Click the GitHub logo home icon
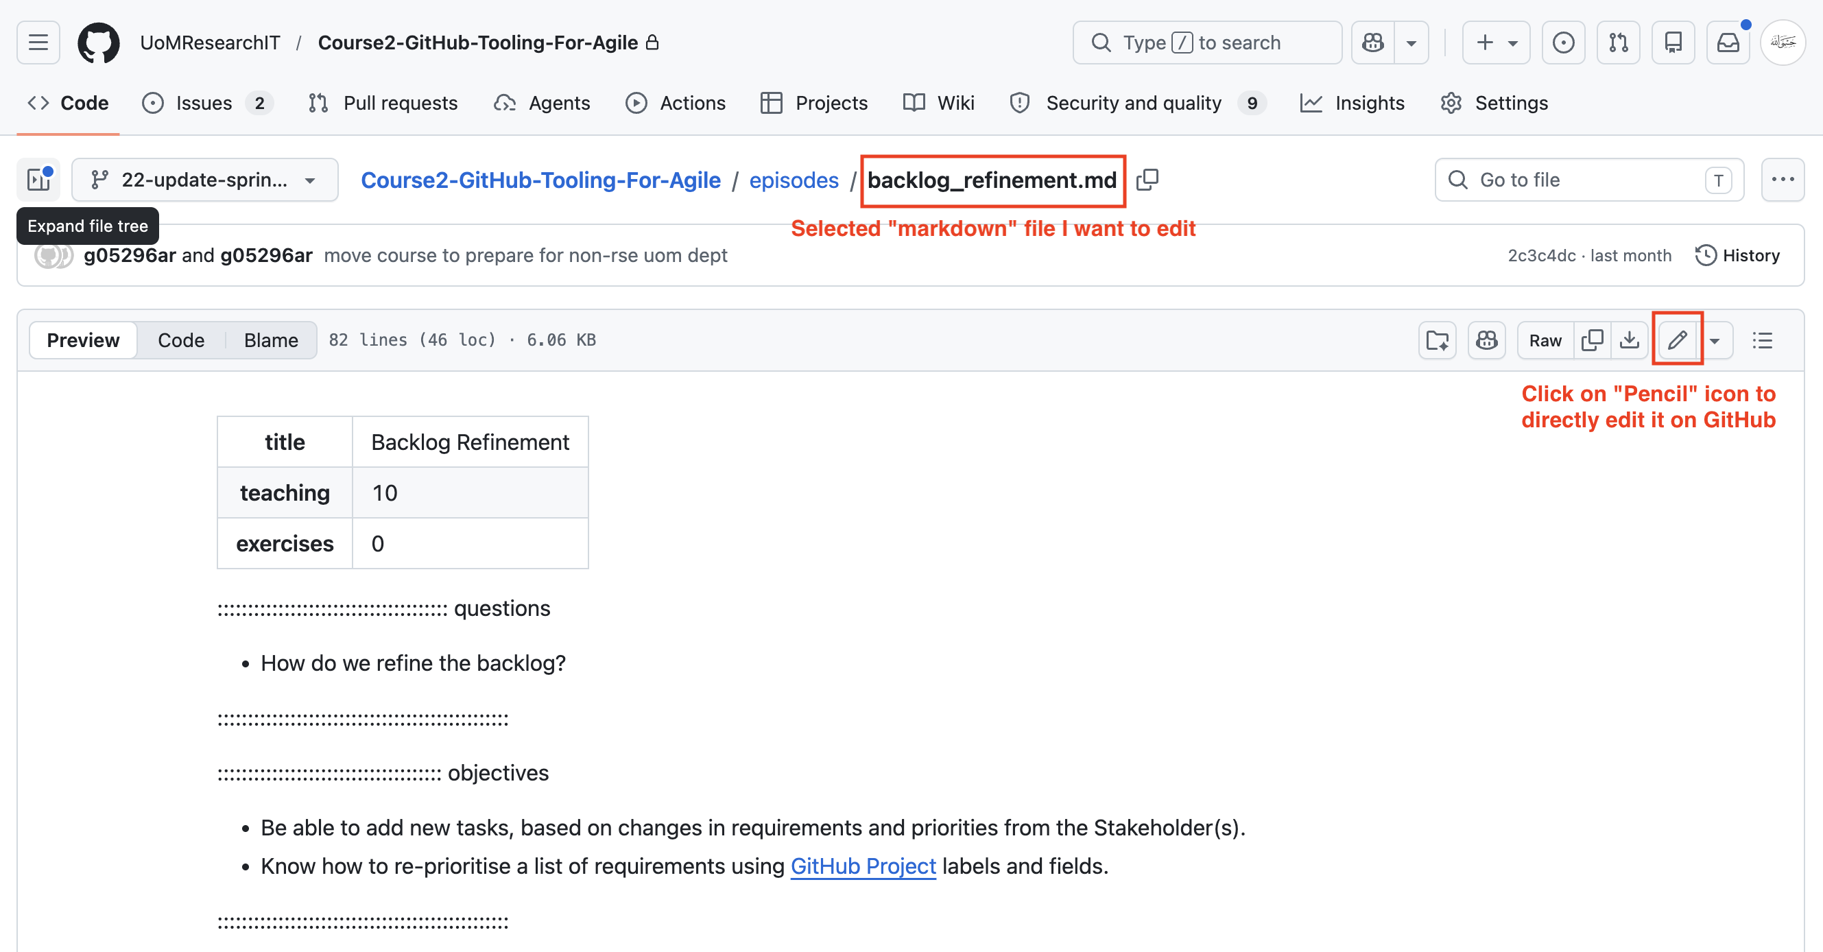1823x952 pixels. [98, 43]
